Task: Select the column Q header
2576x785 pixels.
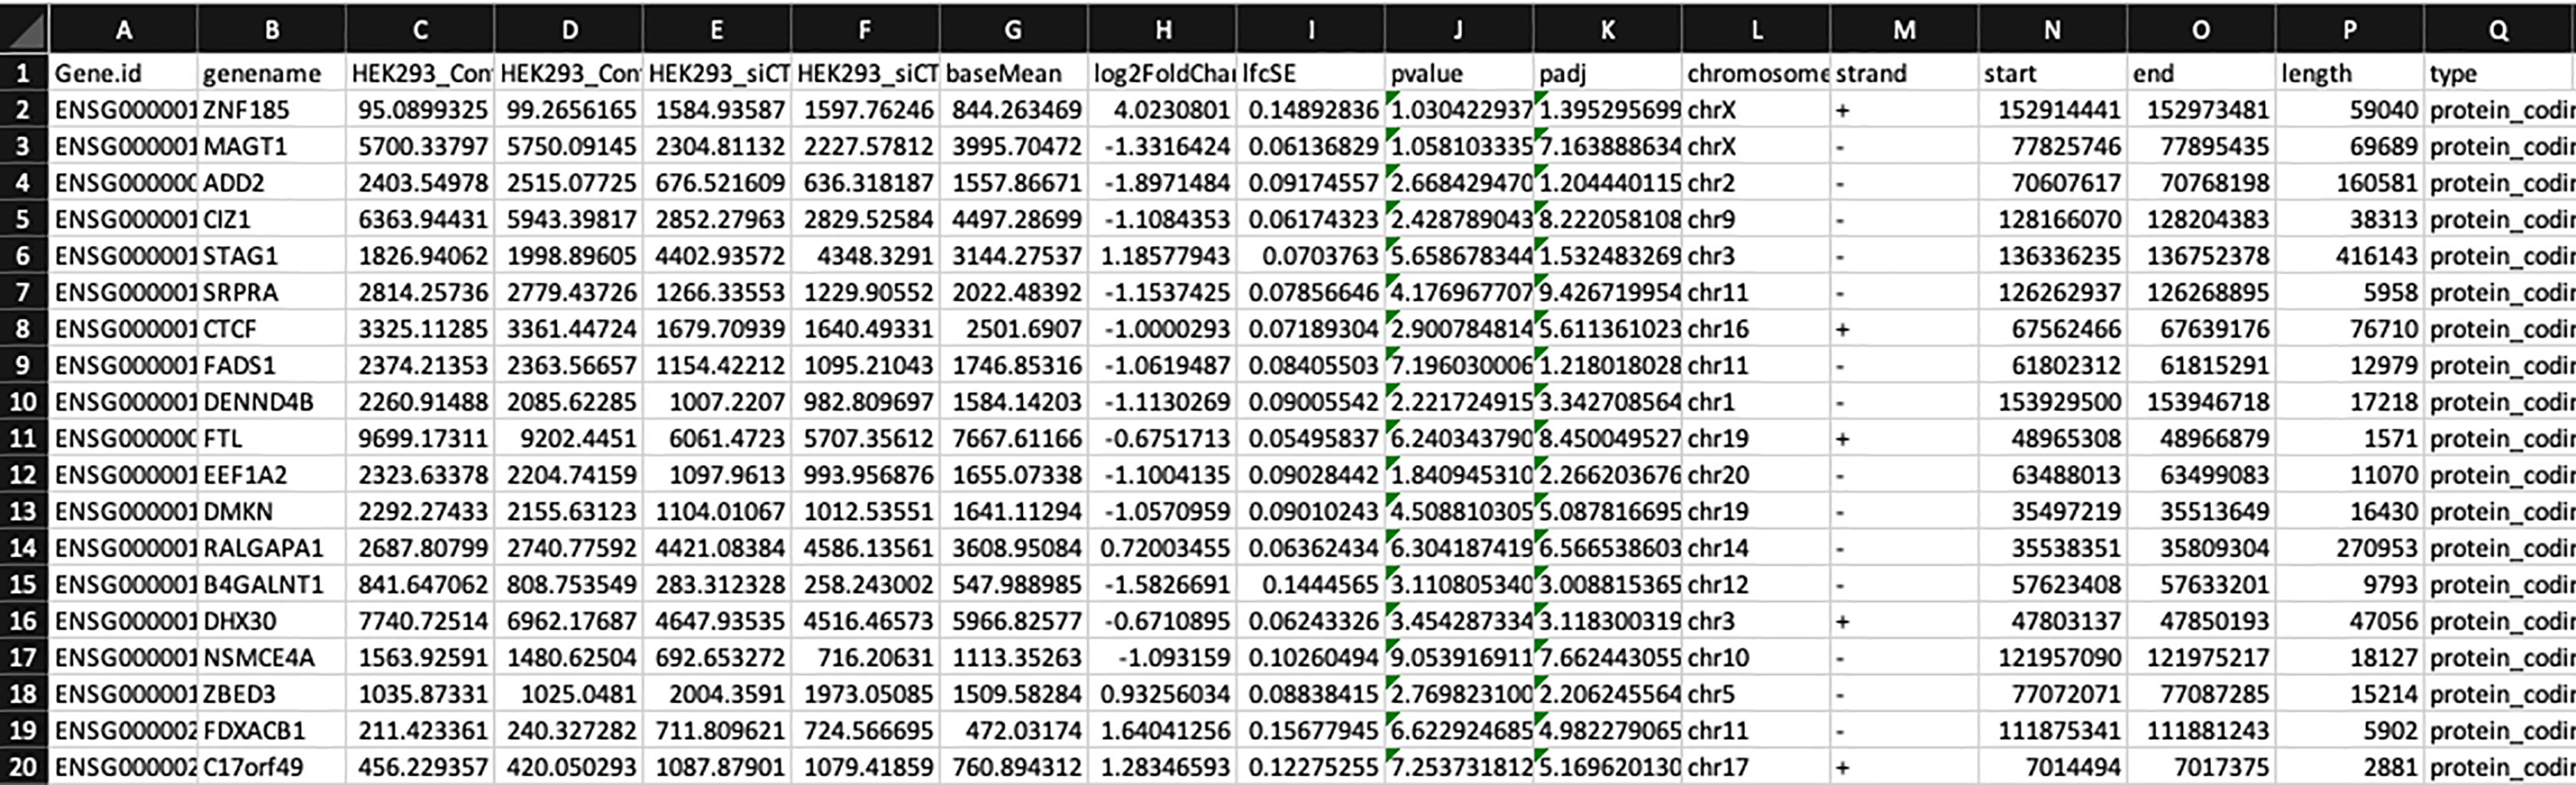Action: pyautogui.click(x=2498, y=30)
